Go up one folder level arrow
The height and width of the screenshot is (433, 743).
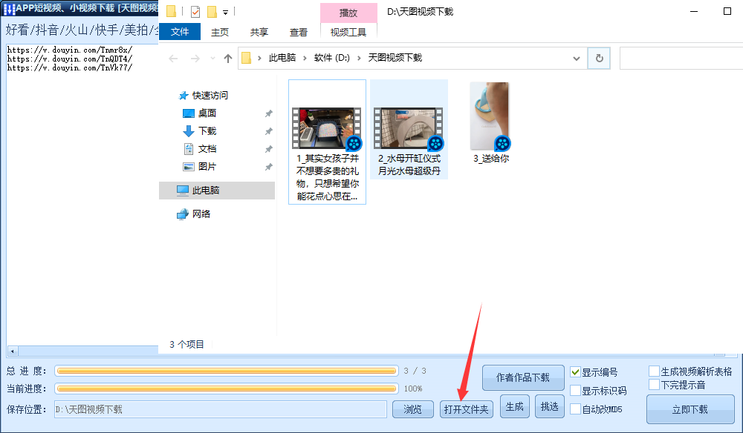point(228,59)
